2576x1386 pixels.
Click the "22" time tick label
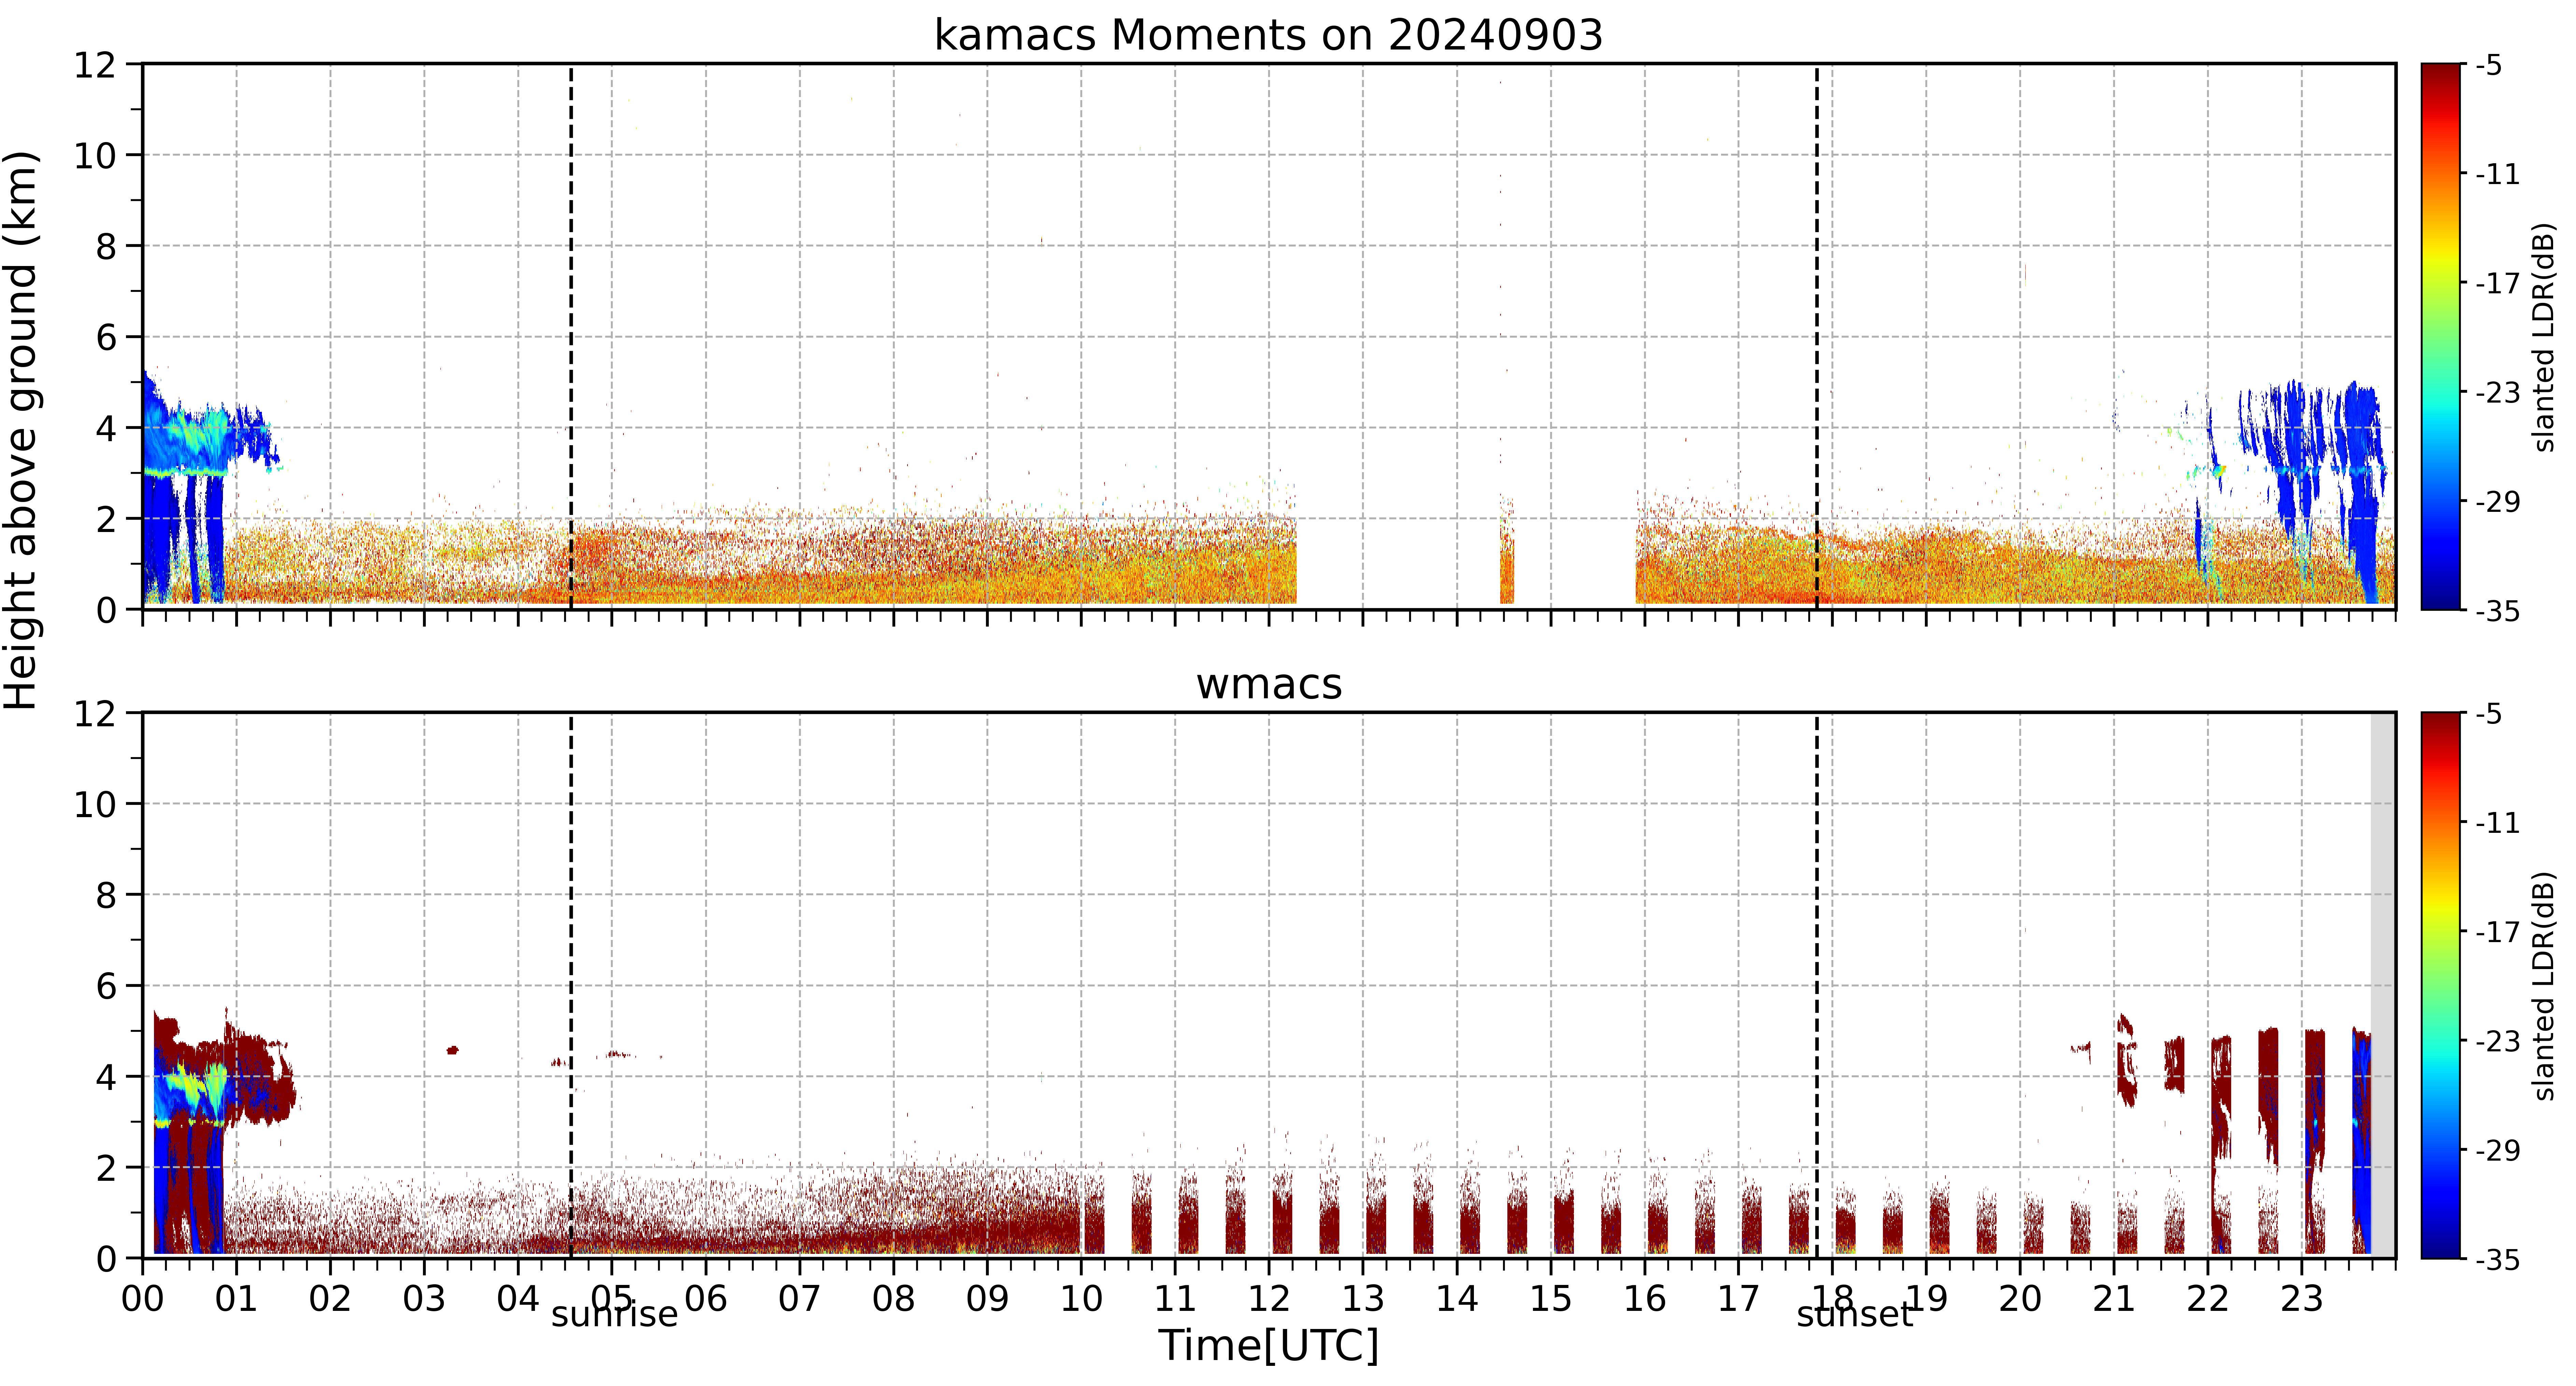point(2208,1299)
